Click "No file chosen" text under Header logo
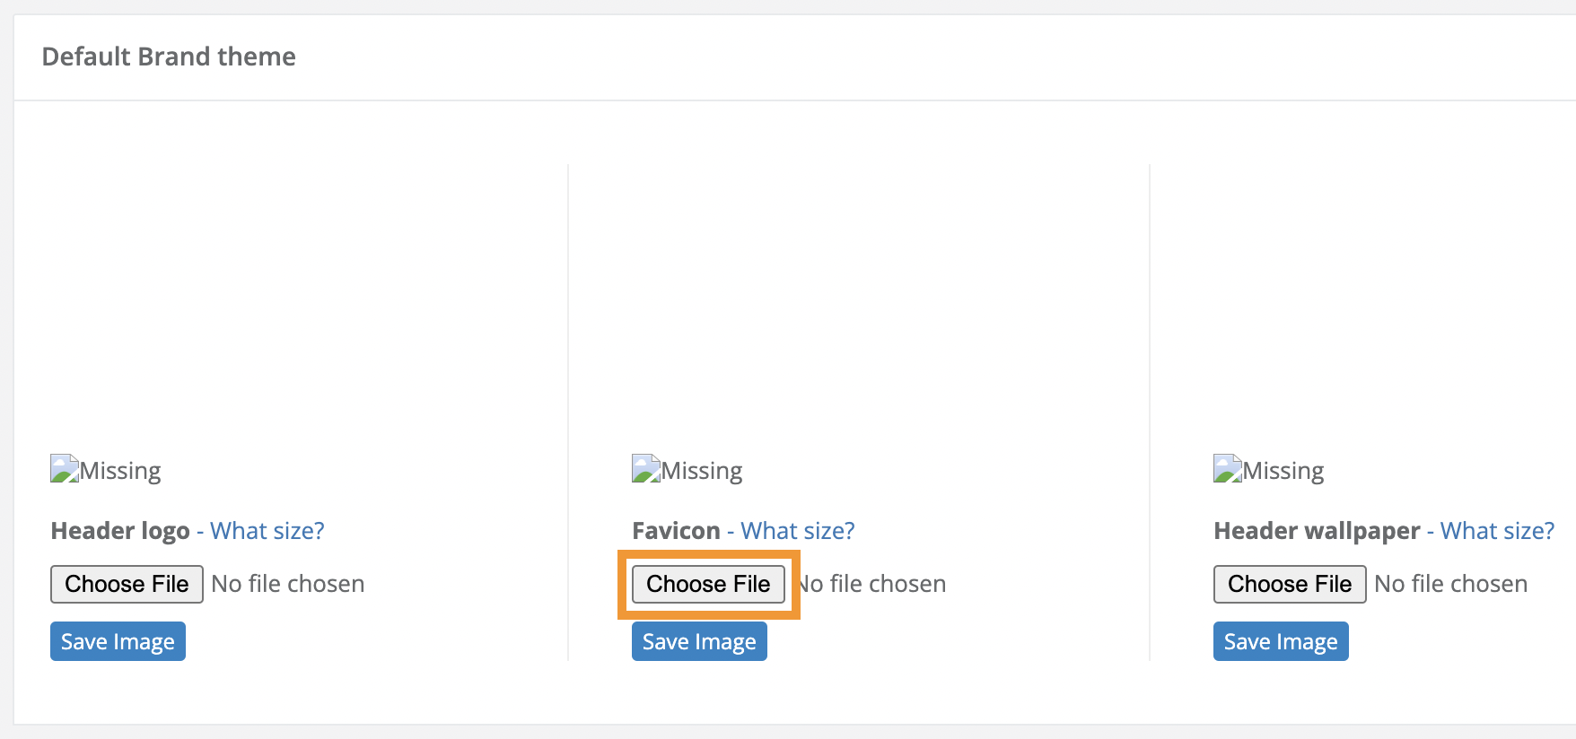This screenshot has width=1576, height=739. [288, 584]
